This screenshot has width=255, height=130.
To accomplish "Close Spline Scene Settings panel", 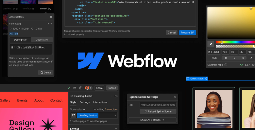I will click(175, 97).
